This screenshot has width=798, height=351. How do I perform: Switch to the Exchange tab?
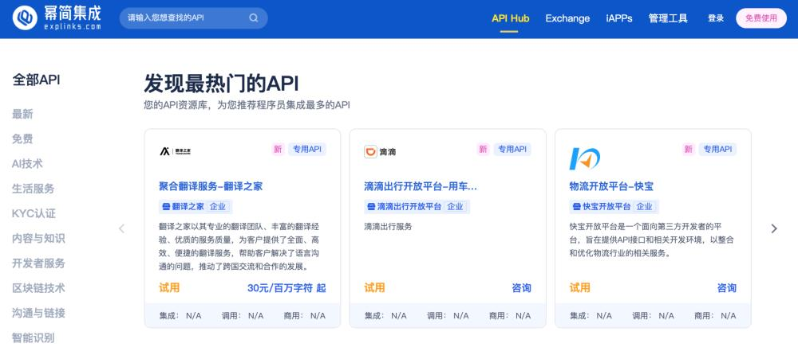(x=567, y=18)
